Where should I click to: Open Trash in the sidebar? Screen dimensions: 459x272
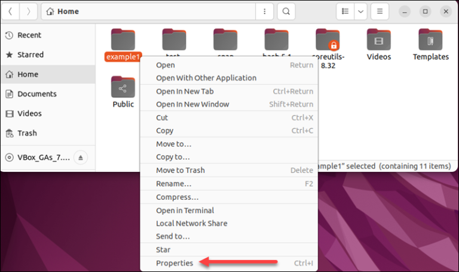pos(27,133)
